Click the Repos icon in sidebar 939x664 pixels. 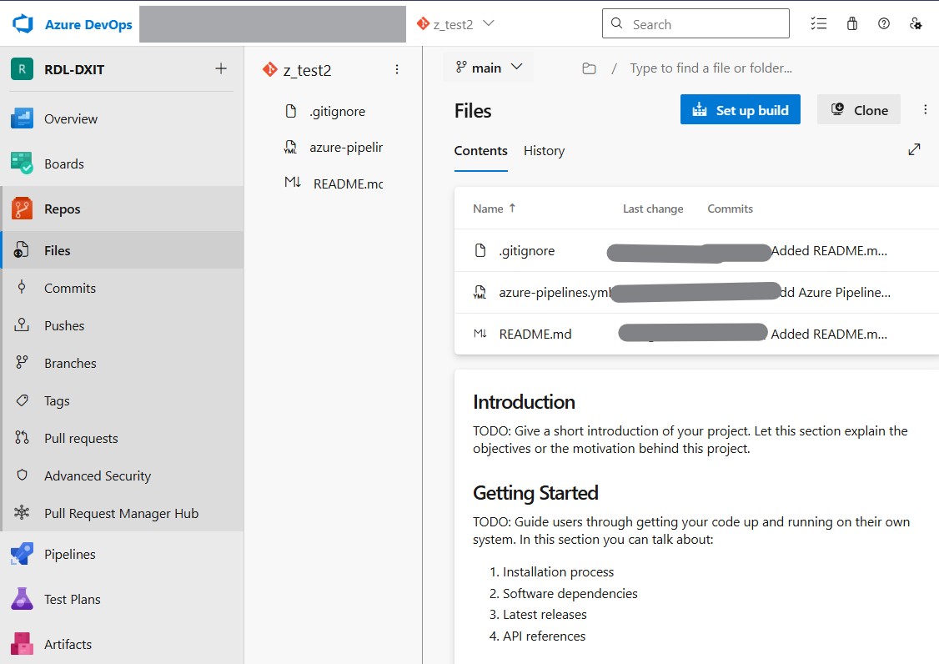[x=23, y=209]
